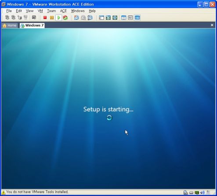Open the Team menu
217x196 pixels.
pos(51,11)
